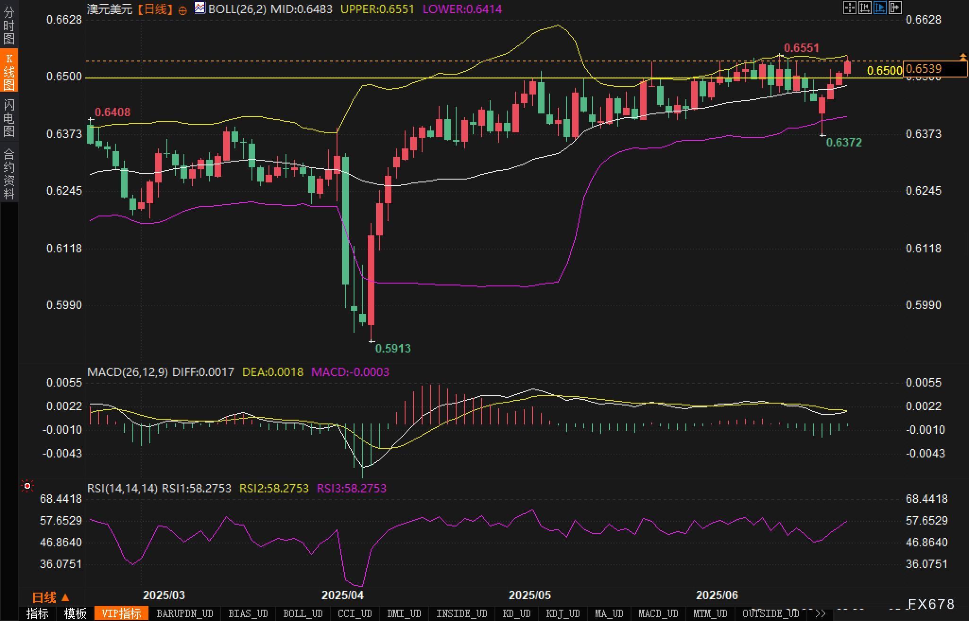This screenshot has height=621, width=969.
Task: Click the red sun marker beside RSI panel
Action: [27, 486]
